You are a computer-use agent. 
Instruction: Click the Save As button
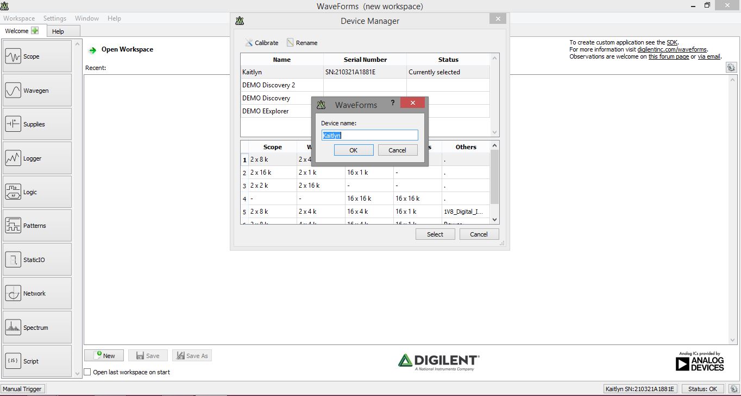pyautogui.click(x=192, y=356)
